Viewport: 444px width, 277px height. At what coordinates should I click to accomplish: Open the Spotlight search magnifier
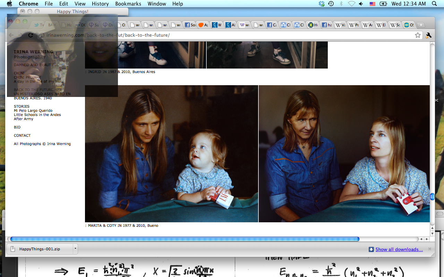(434, 4)
